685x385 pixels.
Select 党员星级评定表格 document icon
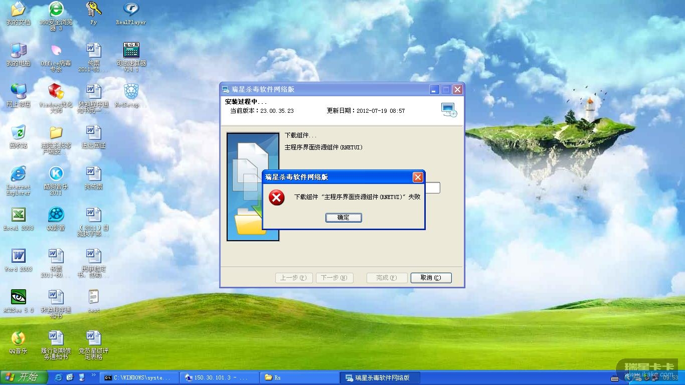click(x=93, y=345)
